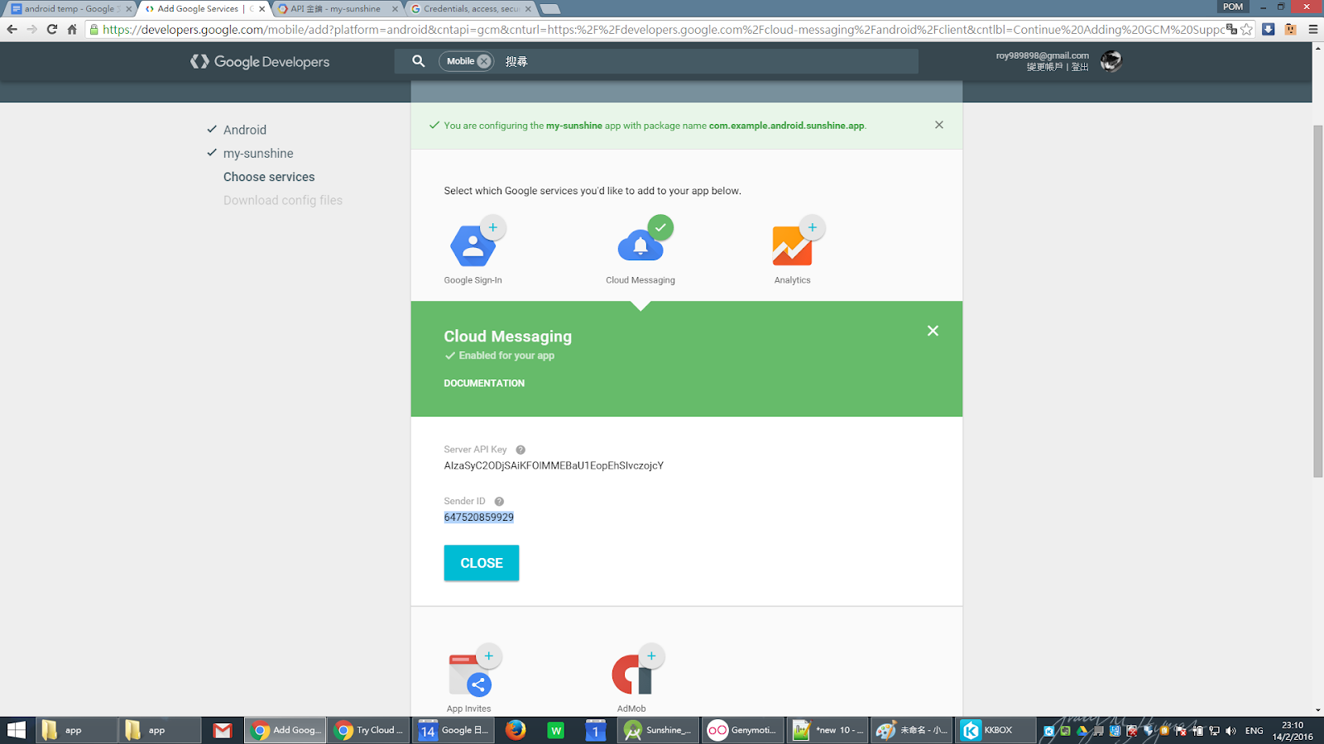The width and height of the screenshot is (1324, 744).
Task: Click the taskbar clock
Action: click(x=1293, y=731)
